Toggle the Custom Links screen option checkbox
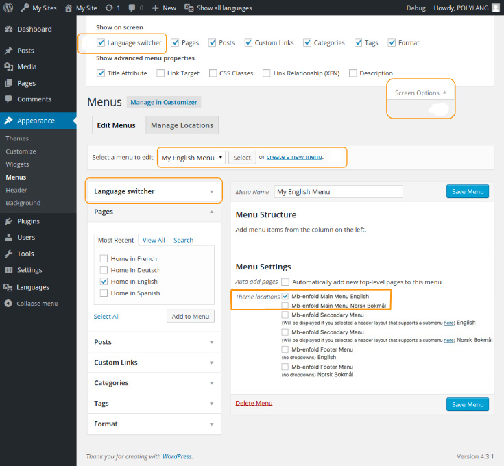The image size is (504, 466). click(x=248, y=42)
